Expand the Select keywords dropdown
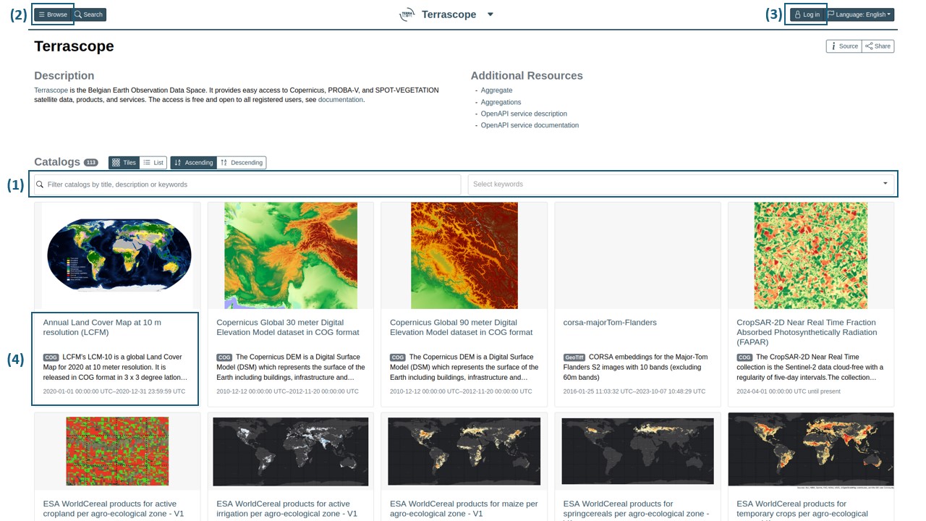926x521 pixels. (x=885, y=184)
